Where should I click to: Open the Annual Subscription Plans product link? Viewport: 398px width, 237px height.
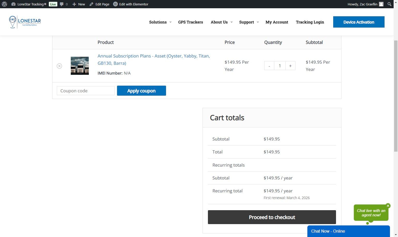click(x=154, y=60)
